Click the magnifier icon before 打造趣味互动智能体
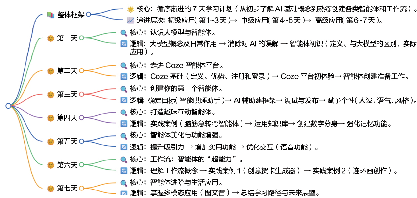 [x=124, y=112]
